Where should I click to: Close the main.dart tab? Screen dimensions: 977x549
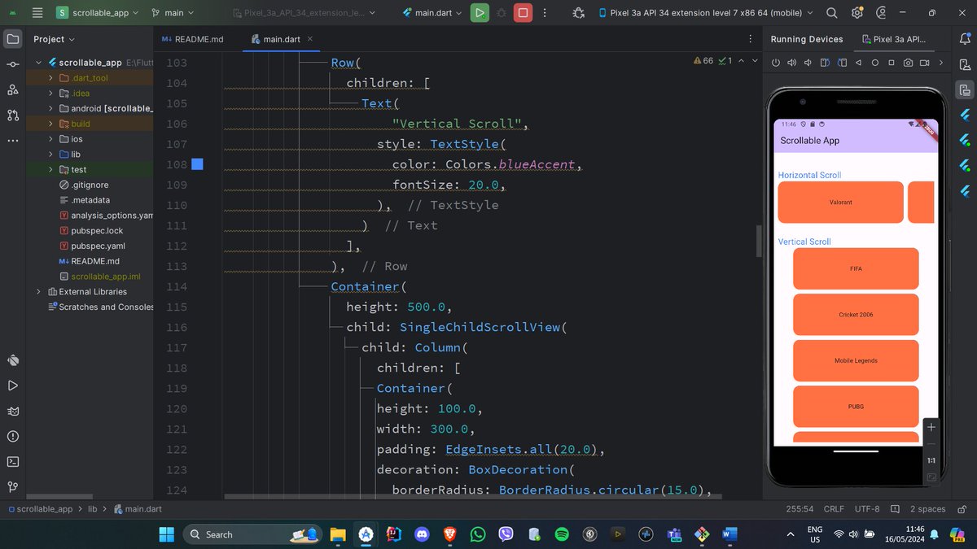[x=310, y=39]
